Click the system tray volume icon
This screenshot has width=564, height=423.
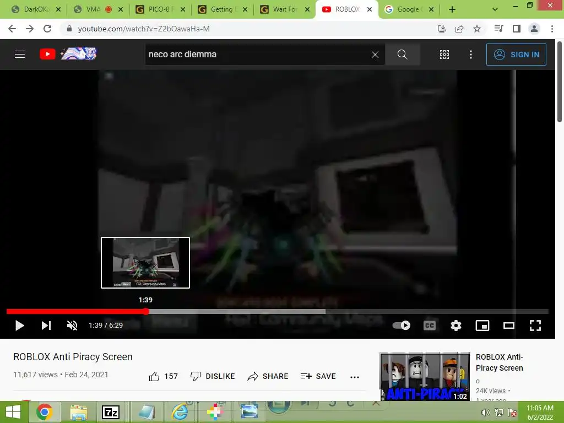(486, 412)
